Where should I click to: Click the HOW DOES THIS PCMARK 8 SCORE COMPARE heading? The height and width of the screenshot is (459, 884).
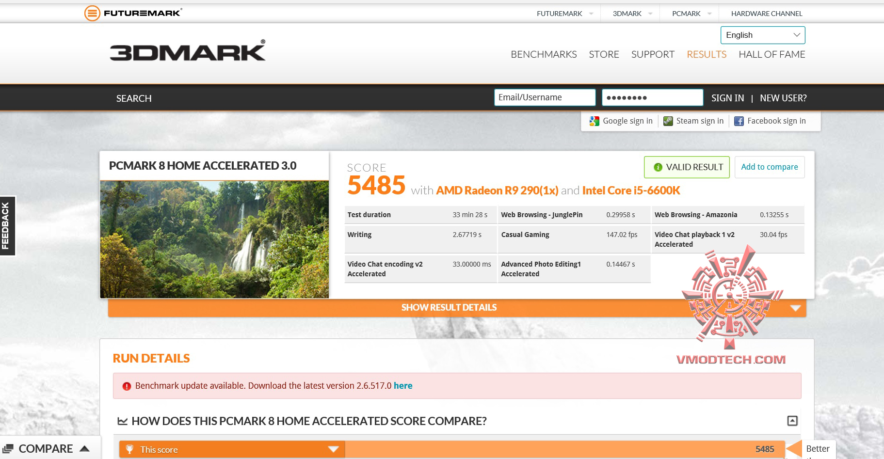click(309, 421)
